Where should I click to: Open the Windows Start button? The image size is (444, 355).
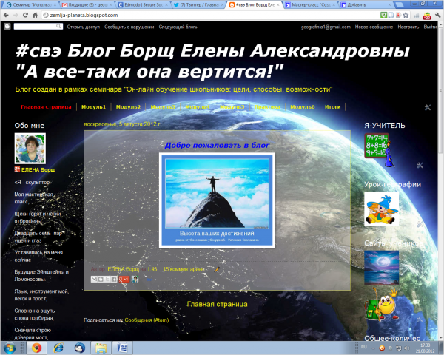9,348
